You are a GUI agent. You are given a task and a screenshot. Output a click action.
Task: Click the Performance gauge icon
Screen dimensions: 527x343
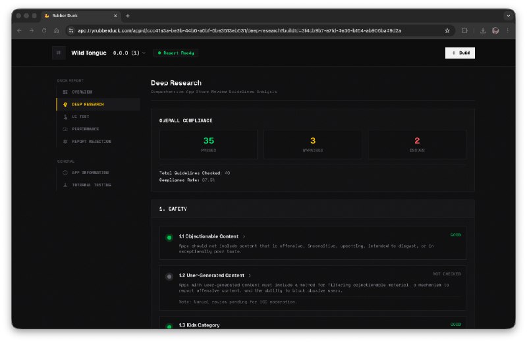click(65, 129)
